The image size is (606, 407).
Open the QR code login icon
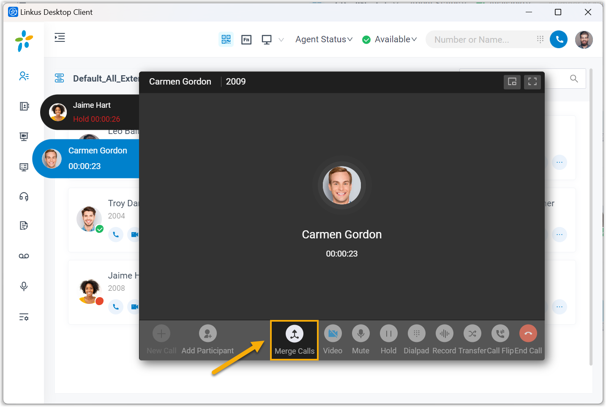click(x=226, y=39)
